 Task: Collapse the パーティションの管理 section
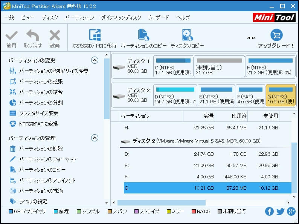point(95,138)
